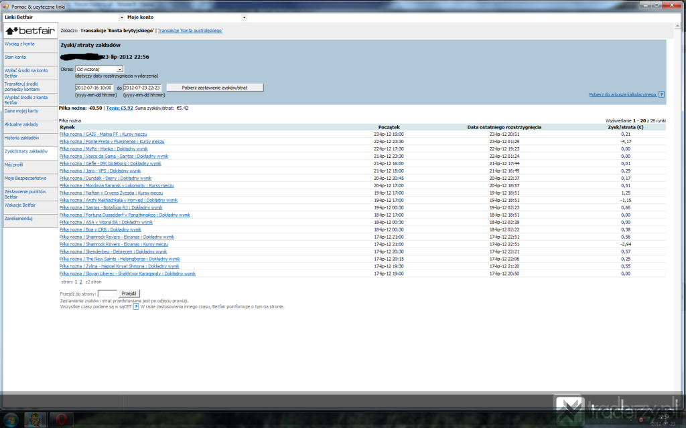686x428 pixels.
Task: Open Dundalk - Derry market link
Action: coord(105,178)
